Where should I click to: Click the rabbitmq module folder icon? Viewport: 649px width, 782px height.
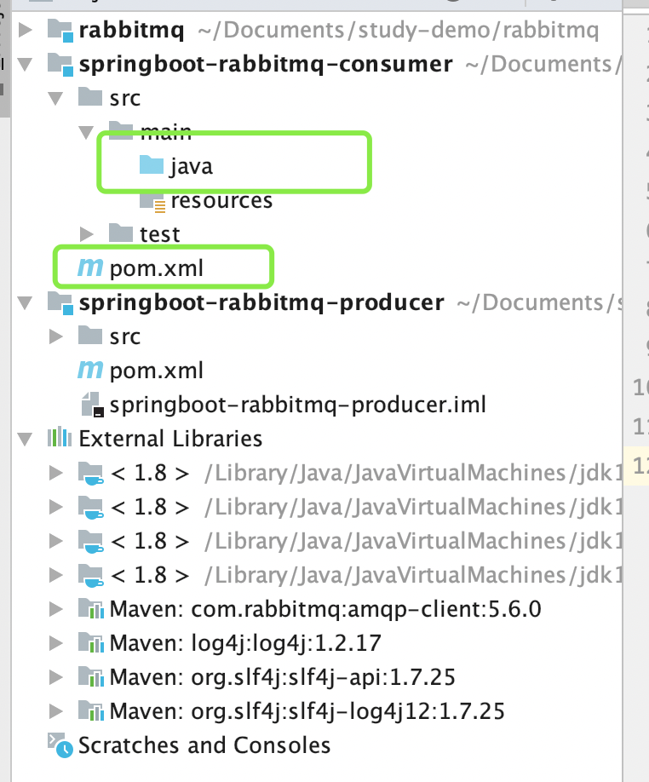point(60,32)
